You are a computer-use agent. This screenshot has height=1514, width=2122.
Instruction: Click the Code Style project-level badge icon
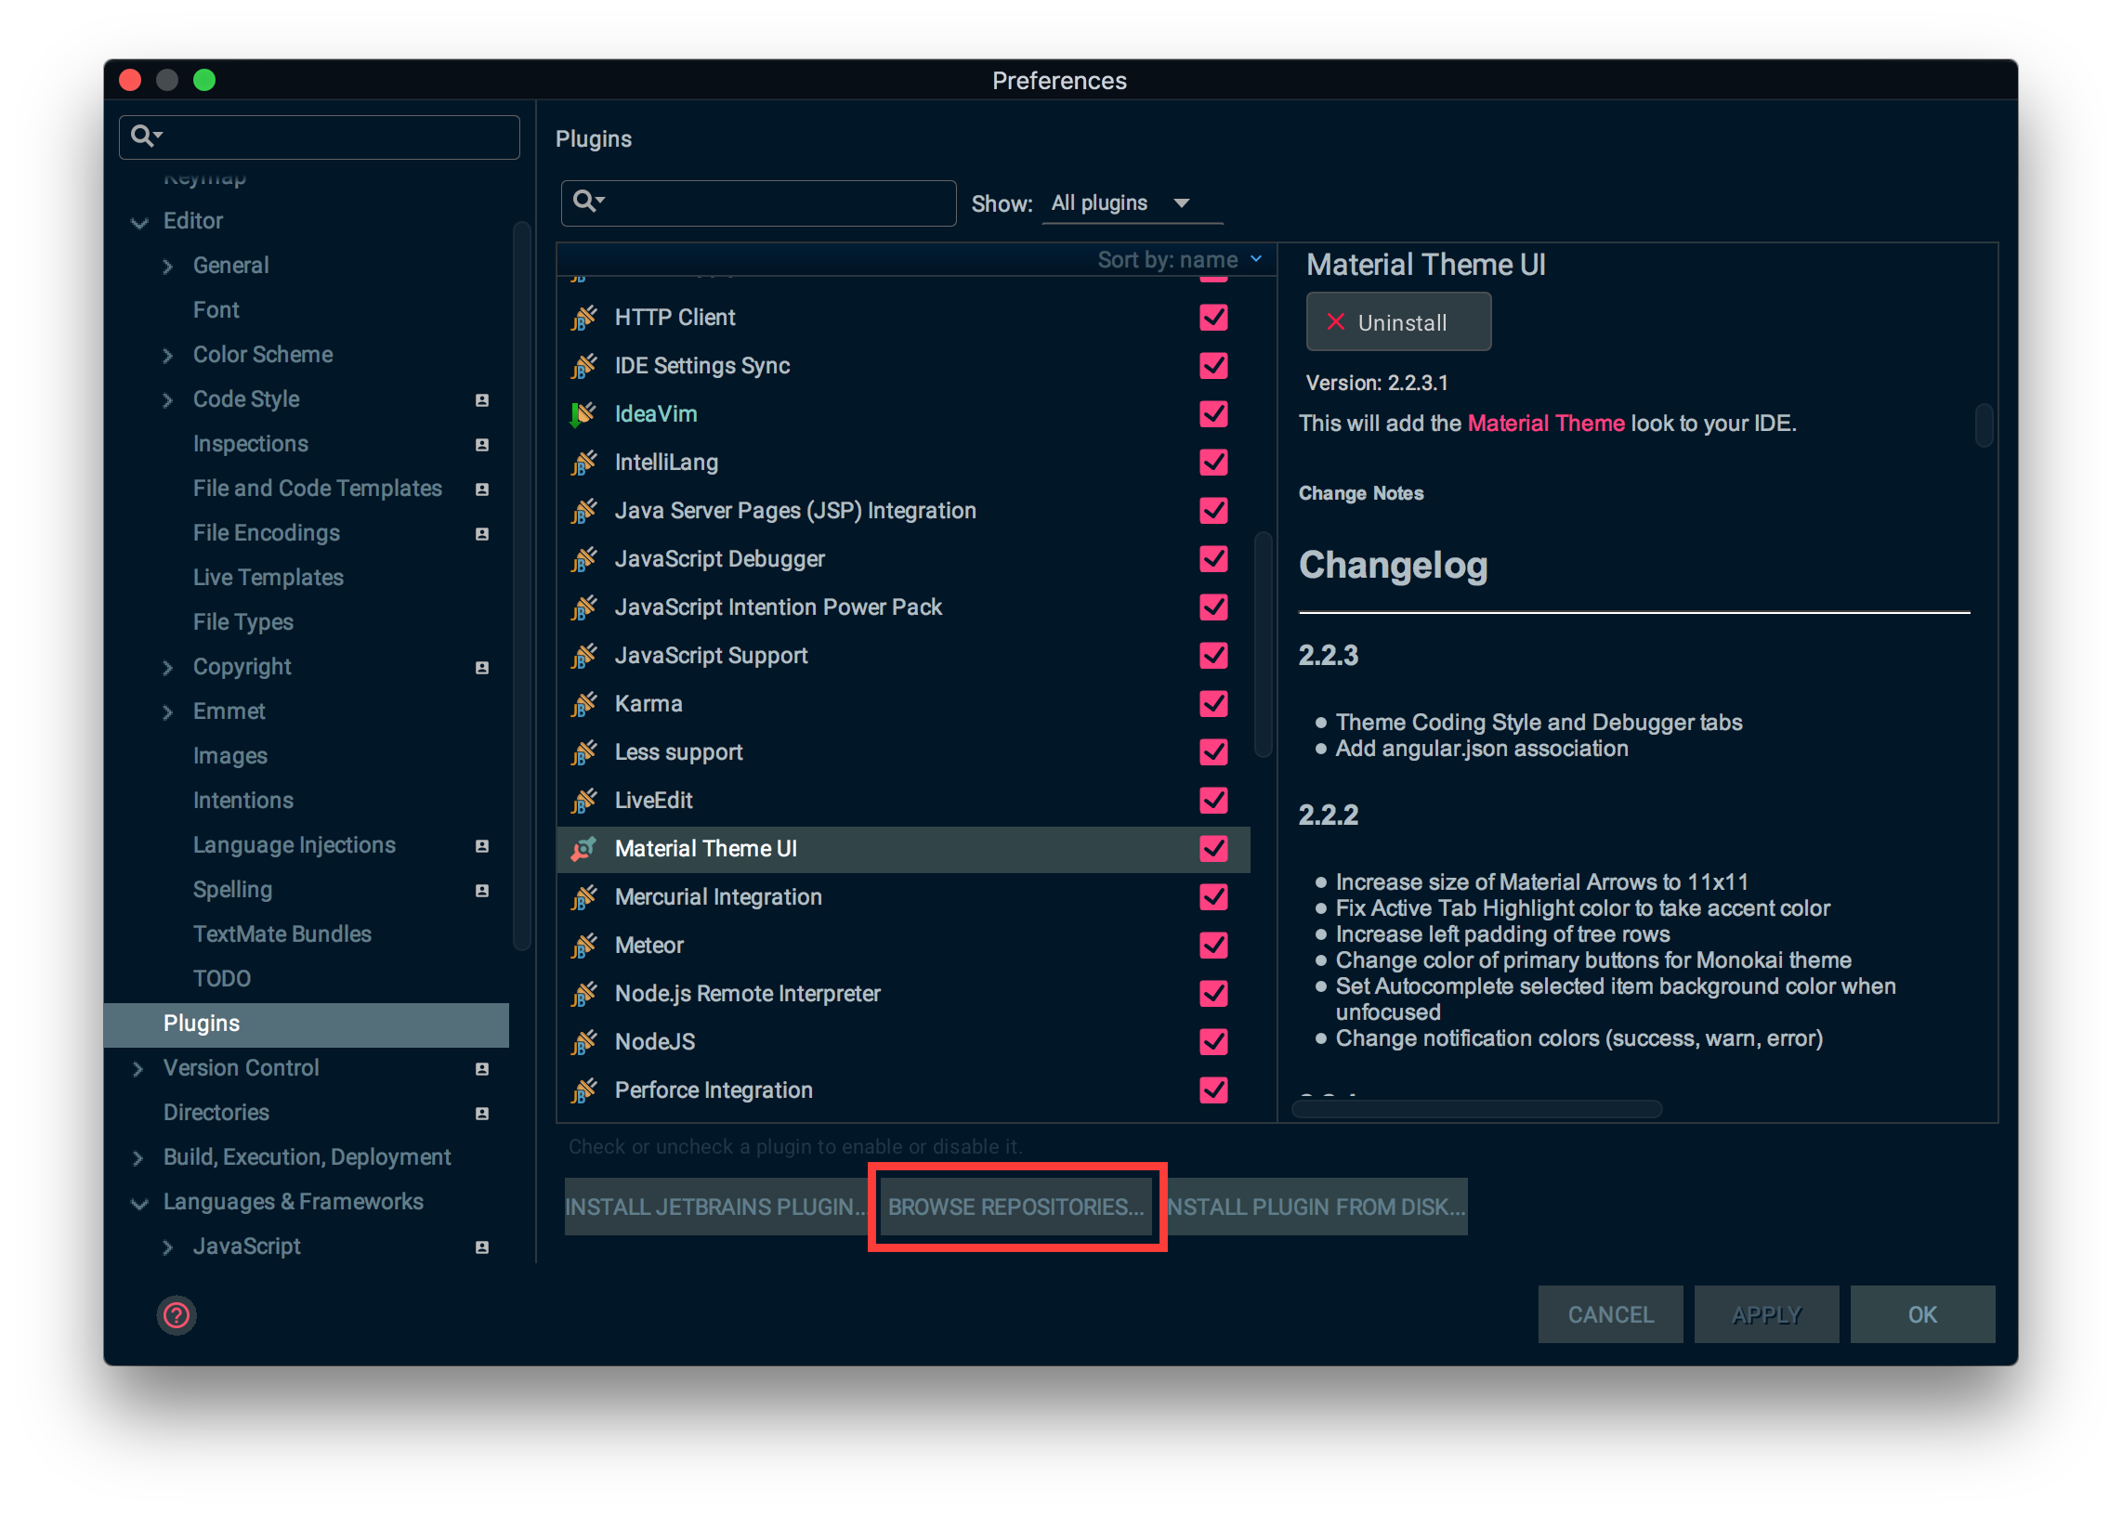click(482, 400)
